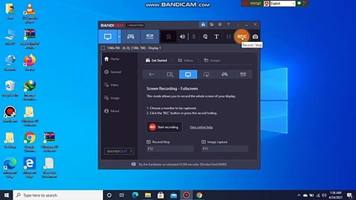Select the Bandicam desktop shortcut
This screenshot has height=200, width=356.
pos(10,114)
